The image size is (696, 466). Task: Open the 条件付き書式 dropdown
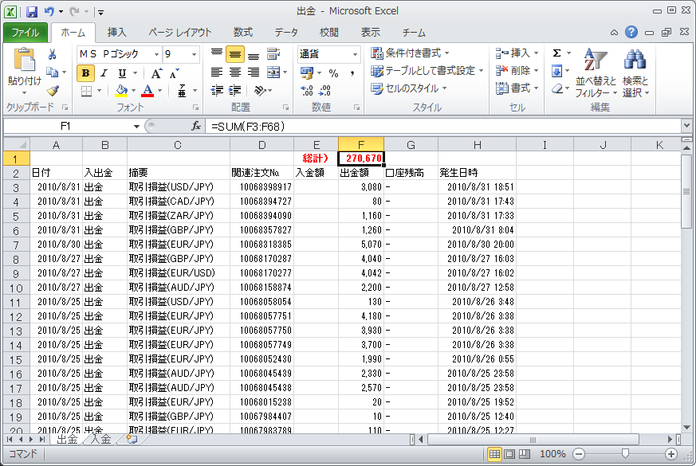pyautogui.click(x=410, y=53)
